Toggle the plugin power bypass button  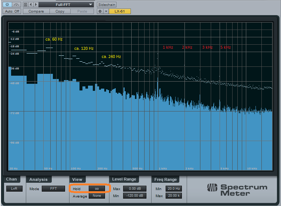[x=7, y=5]
